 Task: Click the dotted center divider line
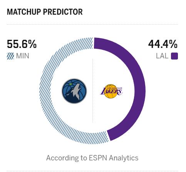93,90
